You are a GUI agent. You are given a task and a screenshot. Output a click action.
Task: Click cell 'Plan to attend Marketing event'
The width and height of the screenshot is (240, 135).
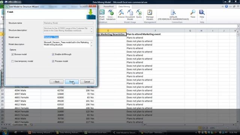(144, 34)
